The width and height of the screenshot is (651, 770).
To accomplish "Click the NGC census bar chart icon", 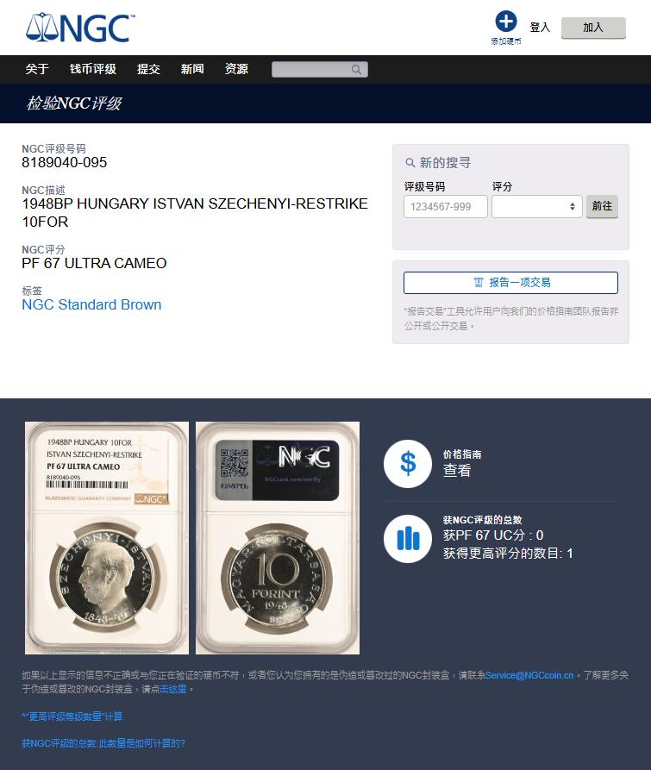I will (x=408, y=539).
